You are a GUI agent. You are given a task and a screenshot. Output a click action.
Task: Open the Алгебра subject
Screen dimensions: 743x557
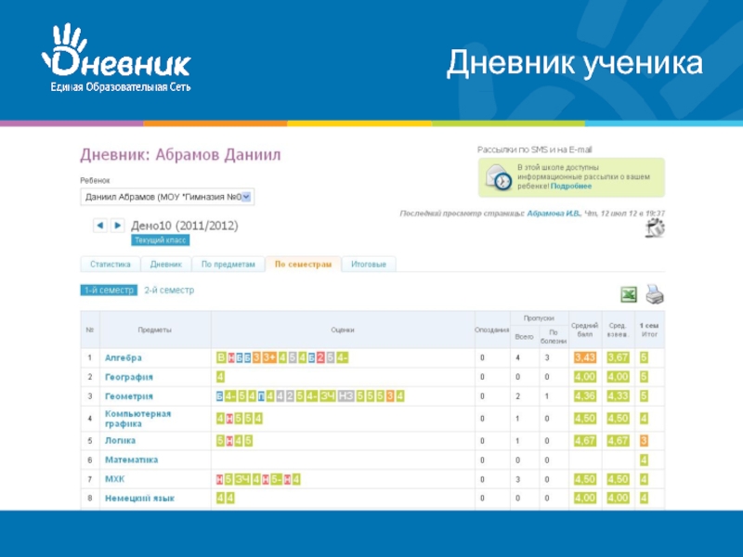124,358
